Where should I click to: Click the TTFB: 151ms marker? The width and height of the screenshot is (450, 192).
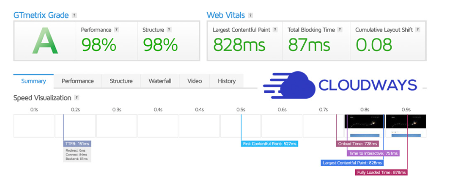tap(77, 143)
